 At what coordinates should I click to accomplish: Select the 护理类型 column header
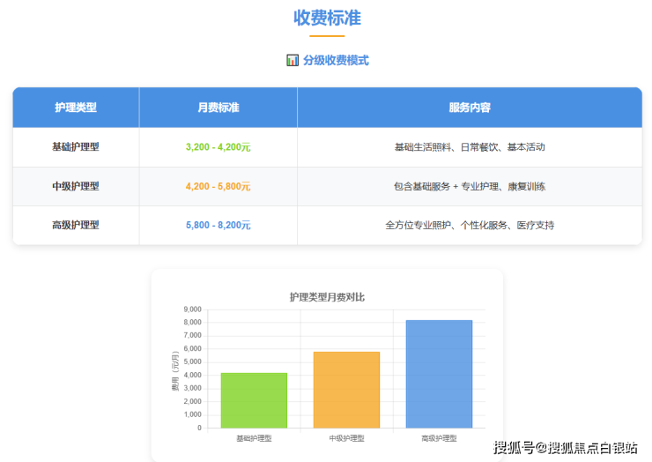[x=76, y=108]
